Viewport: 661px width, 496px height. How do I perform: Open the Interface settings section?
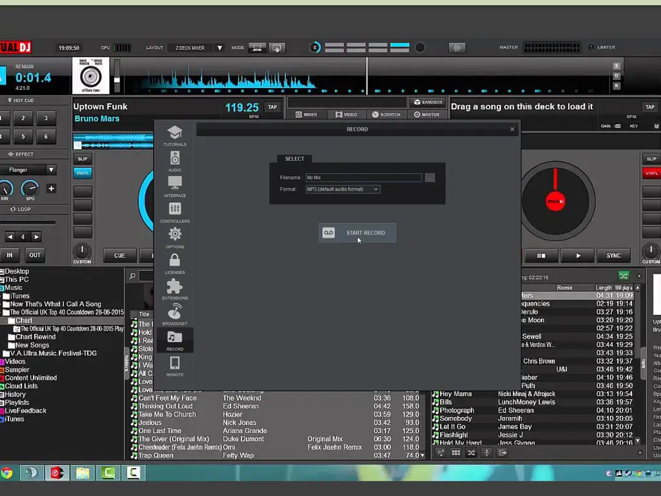[174, 187]
